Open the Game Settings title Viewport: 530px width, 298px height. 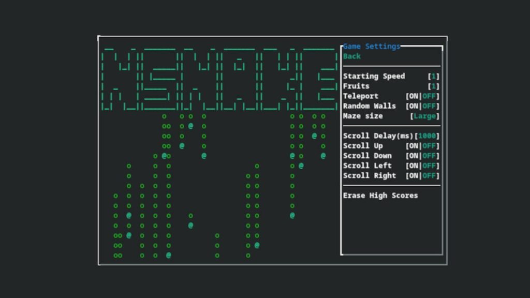coord(372,46)
